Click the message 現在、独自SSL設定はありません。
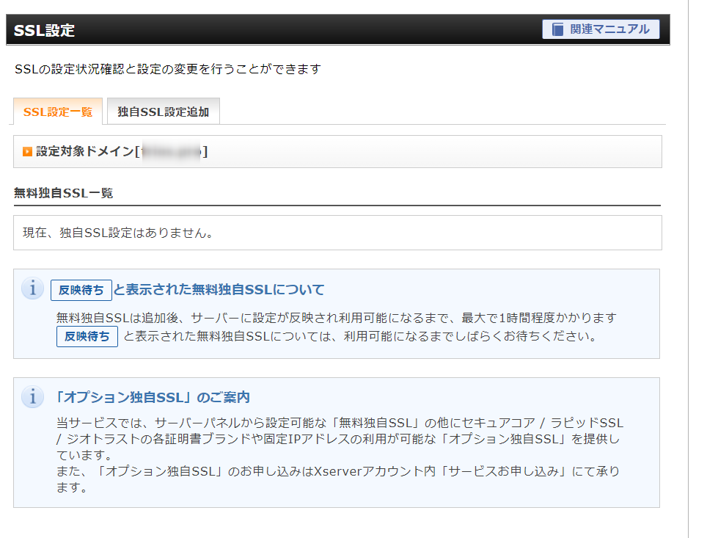Image resolution: width=707 pixels, height=538 pixels. tap(118, 233)
